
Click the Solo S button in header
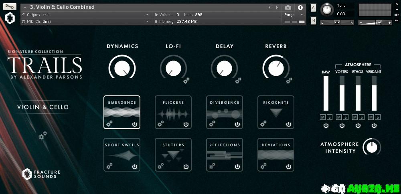click(x=313, y=8)
